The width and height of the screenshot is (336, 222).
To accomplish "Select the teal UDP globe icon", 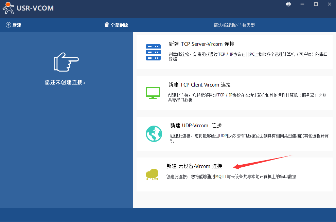I will (x=154, y=133).
